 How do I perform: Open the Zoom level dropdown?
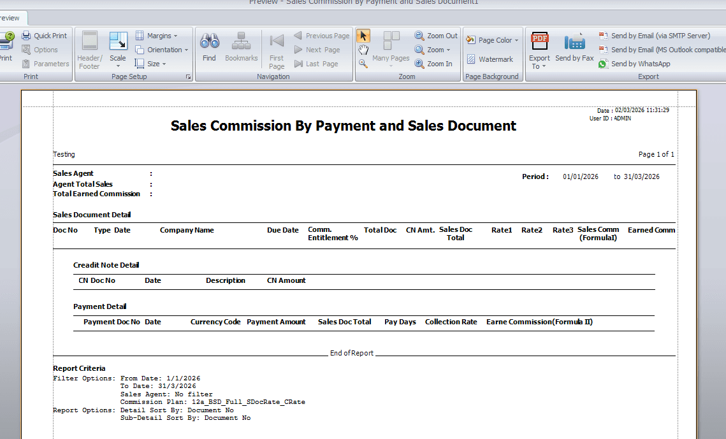pyautogui.click(x=433, y=50)
